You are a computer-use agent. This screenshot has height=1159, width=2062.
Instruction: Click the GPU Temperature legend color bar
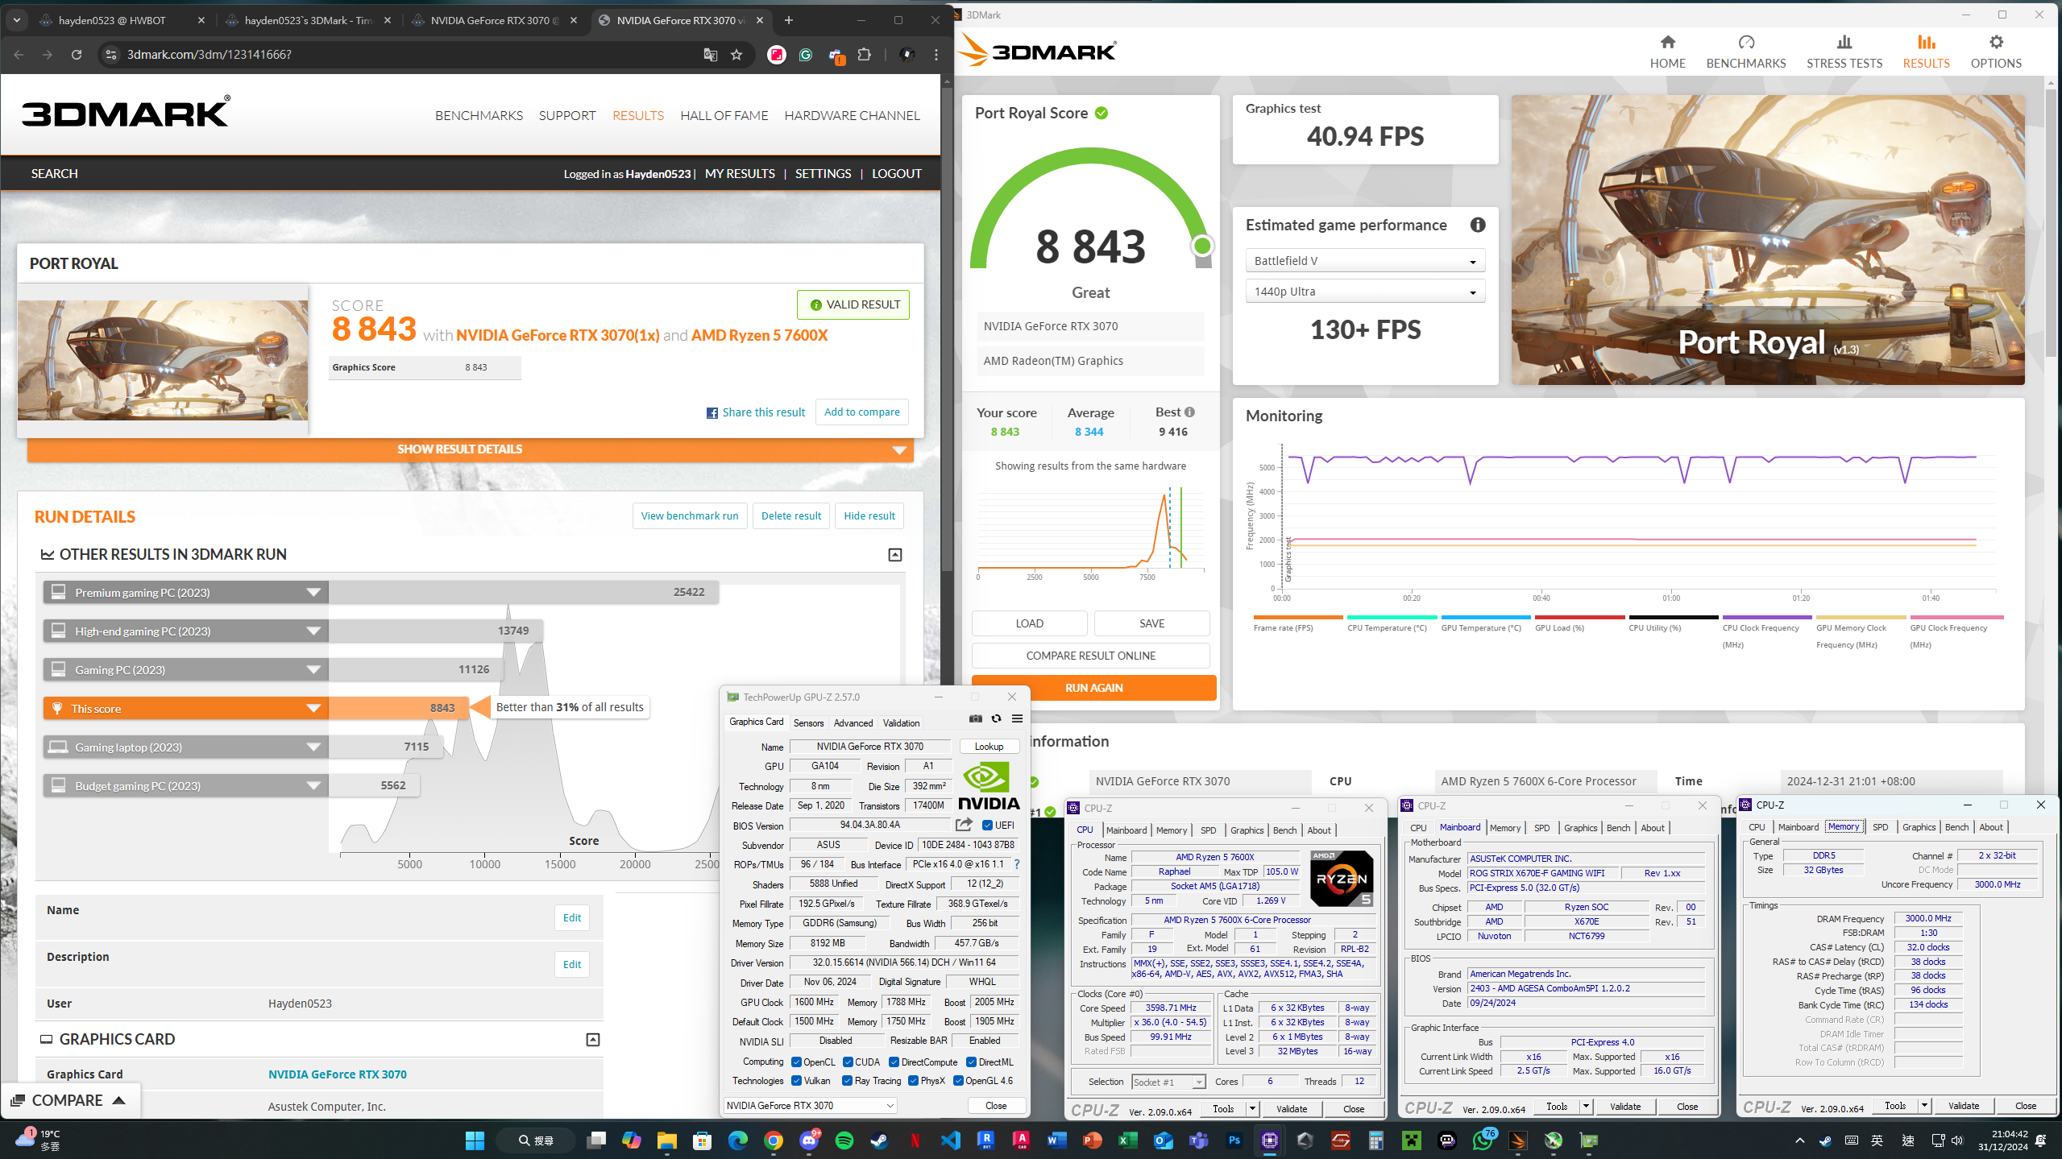pyautogui.click(x=1485, y=617)
